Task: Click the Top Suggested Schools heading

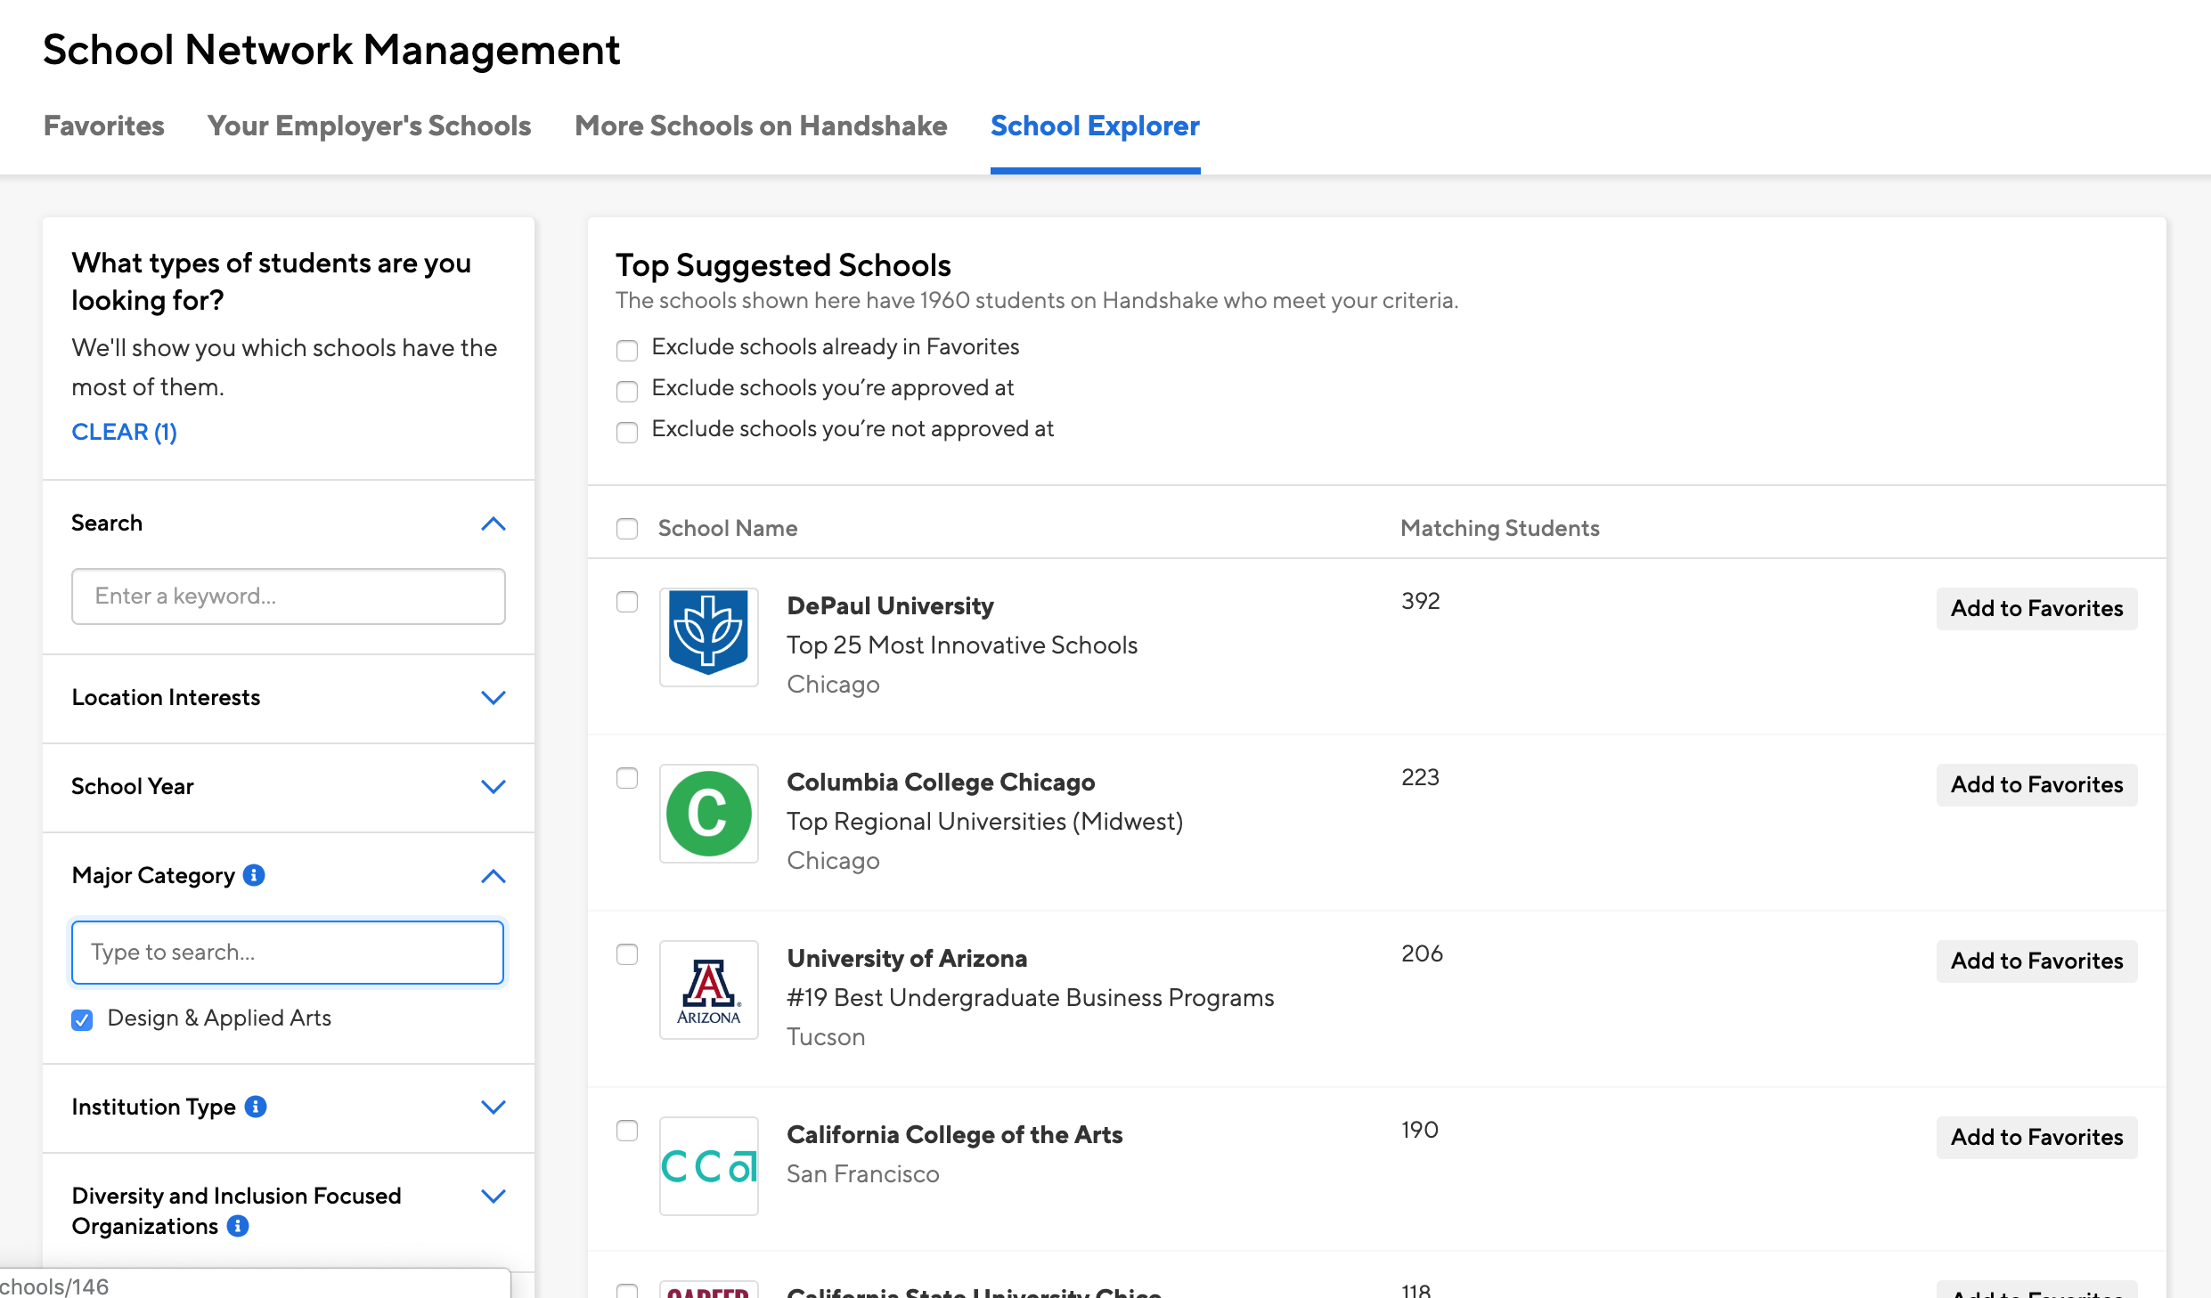Action: click(783, 264)
